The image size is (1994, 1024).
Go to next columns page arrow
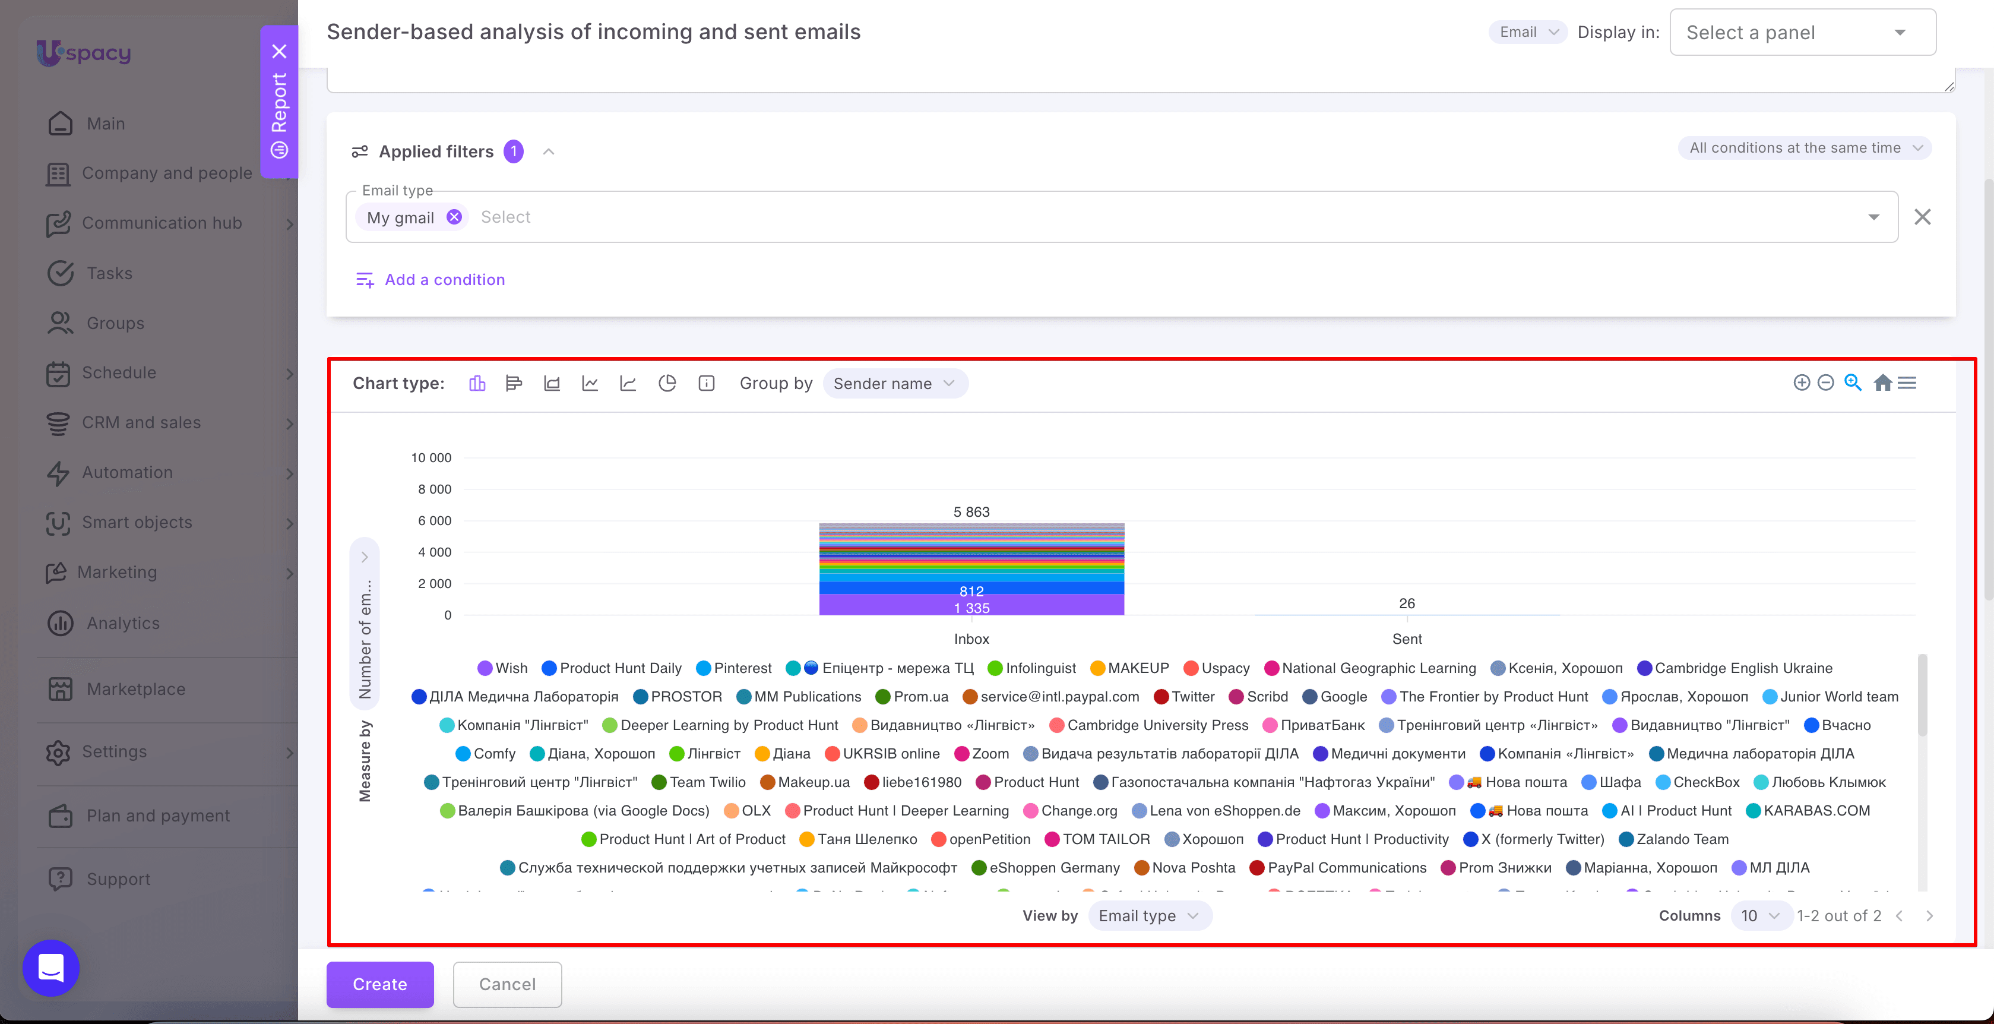pos(1929,916)
